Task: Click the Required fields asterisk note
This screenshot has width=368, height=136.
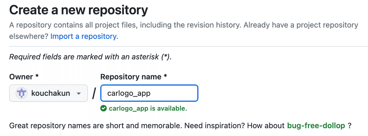Action: pos(90,57)
